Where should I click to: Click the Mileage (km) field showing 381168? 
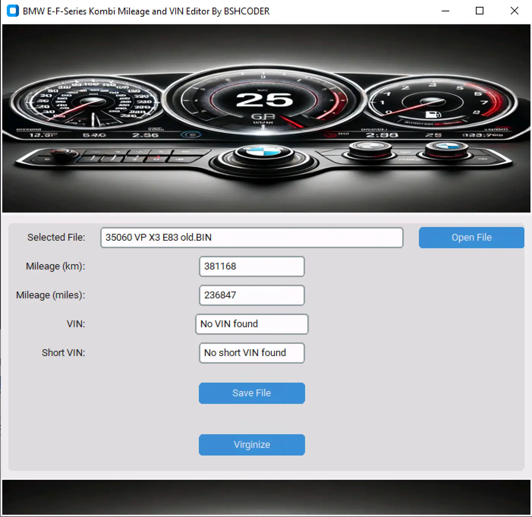pos(252,266)
